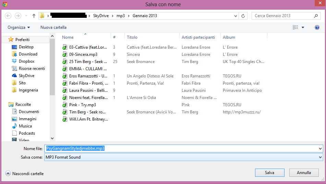
Task: Click icon of 09-Sincera.mp3 file
Action: pos(65,54)
